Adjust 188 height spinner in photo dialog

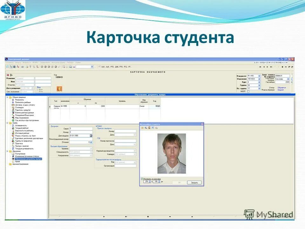pos(159,182)
